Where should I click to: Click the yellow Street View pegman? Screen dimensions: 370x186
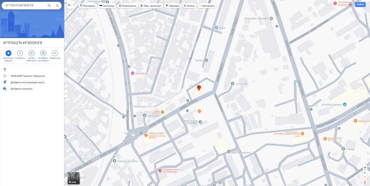tap(365, 182)
